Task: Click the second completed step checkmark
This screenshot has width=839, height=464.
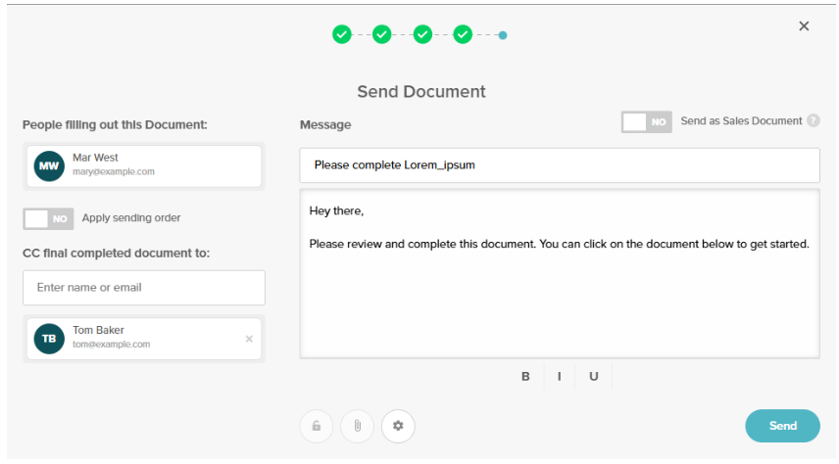Action: coord(382,34)
